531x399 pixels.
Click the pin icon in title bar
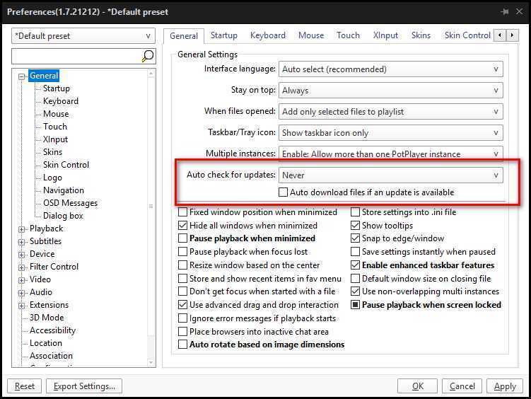(505, 12)
